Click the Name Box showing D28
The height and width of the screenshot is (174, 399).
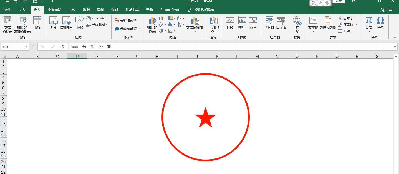click(x=13, y=47)
